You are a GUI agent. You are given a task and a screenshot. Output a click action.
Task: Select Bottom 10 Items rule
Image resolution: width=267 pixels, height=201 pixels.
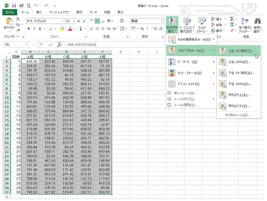(x=239, y=73)
